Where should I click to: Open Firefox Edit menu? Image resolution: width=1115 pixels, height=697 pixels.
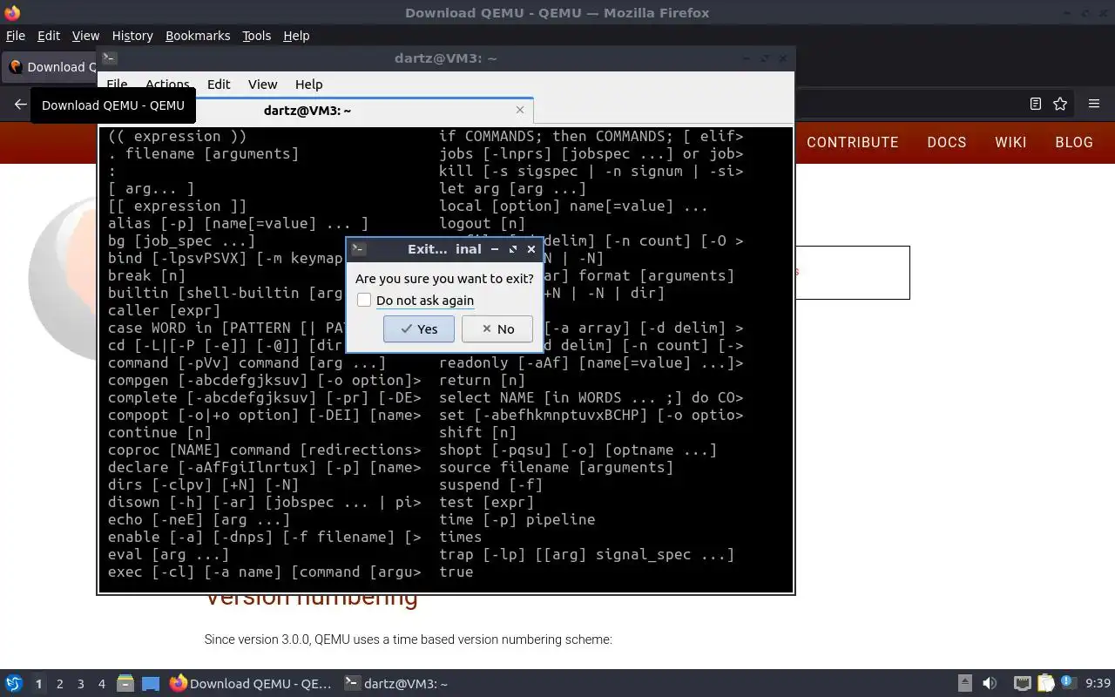(49, 36)
